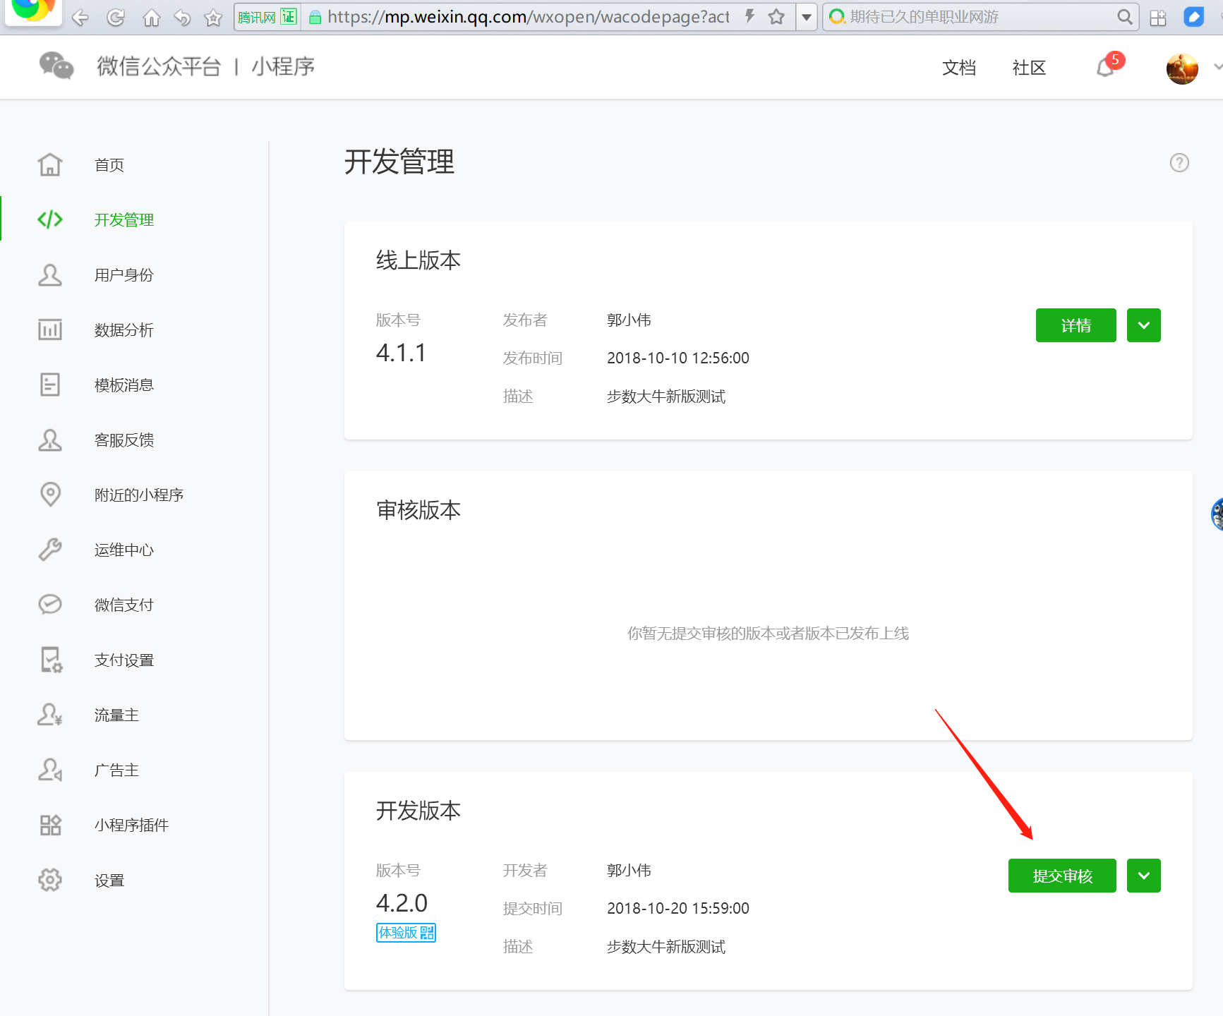Open the 文档 link
1223x1016 pixels.
tap(959, 68)
